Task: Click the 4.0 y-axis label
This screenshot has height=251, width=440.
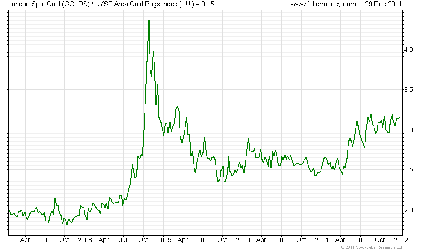Action: [x=408, y=49]
